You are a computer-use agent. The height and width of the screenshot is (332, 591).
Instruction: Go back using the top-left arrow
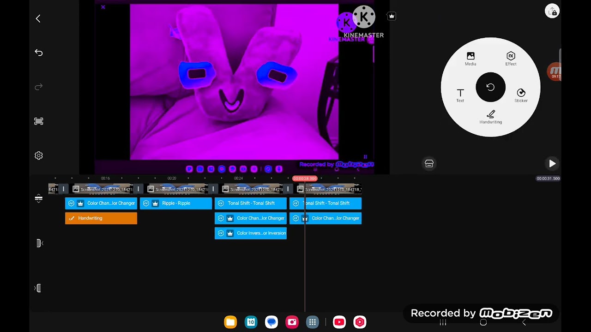pos(38,18)
